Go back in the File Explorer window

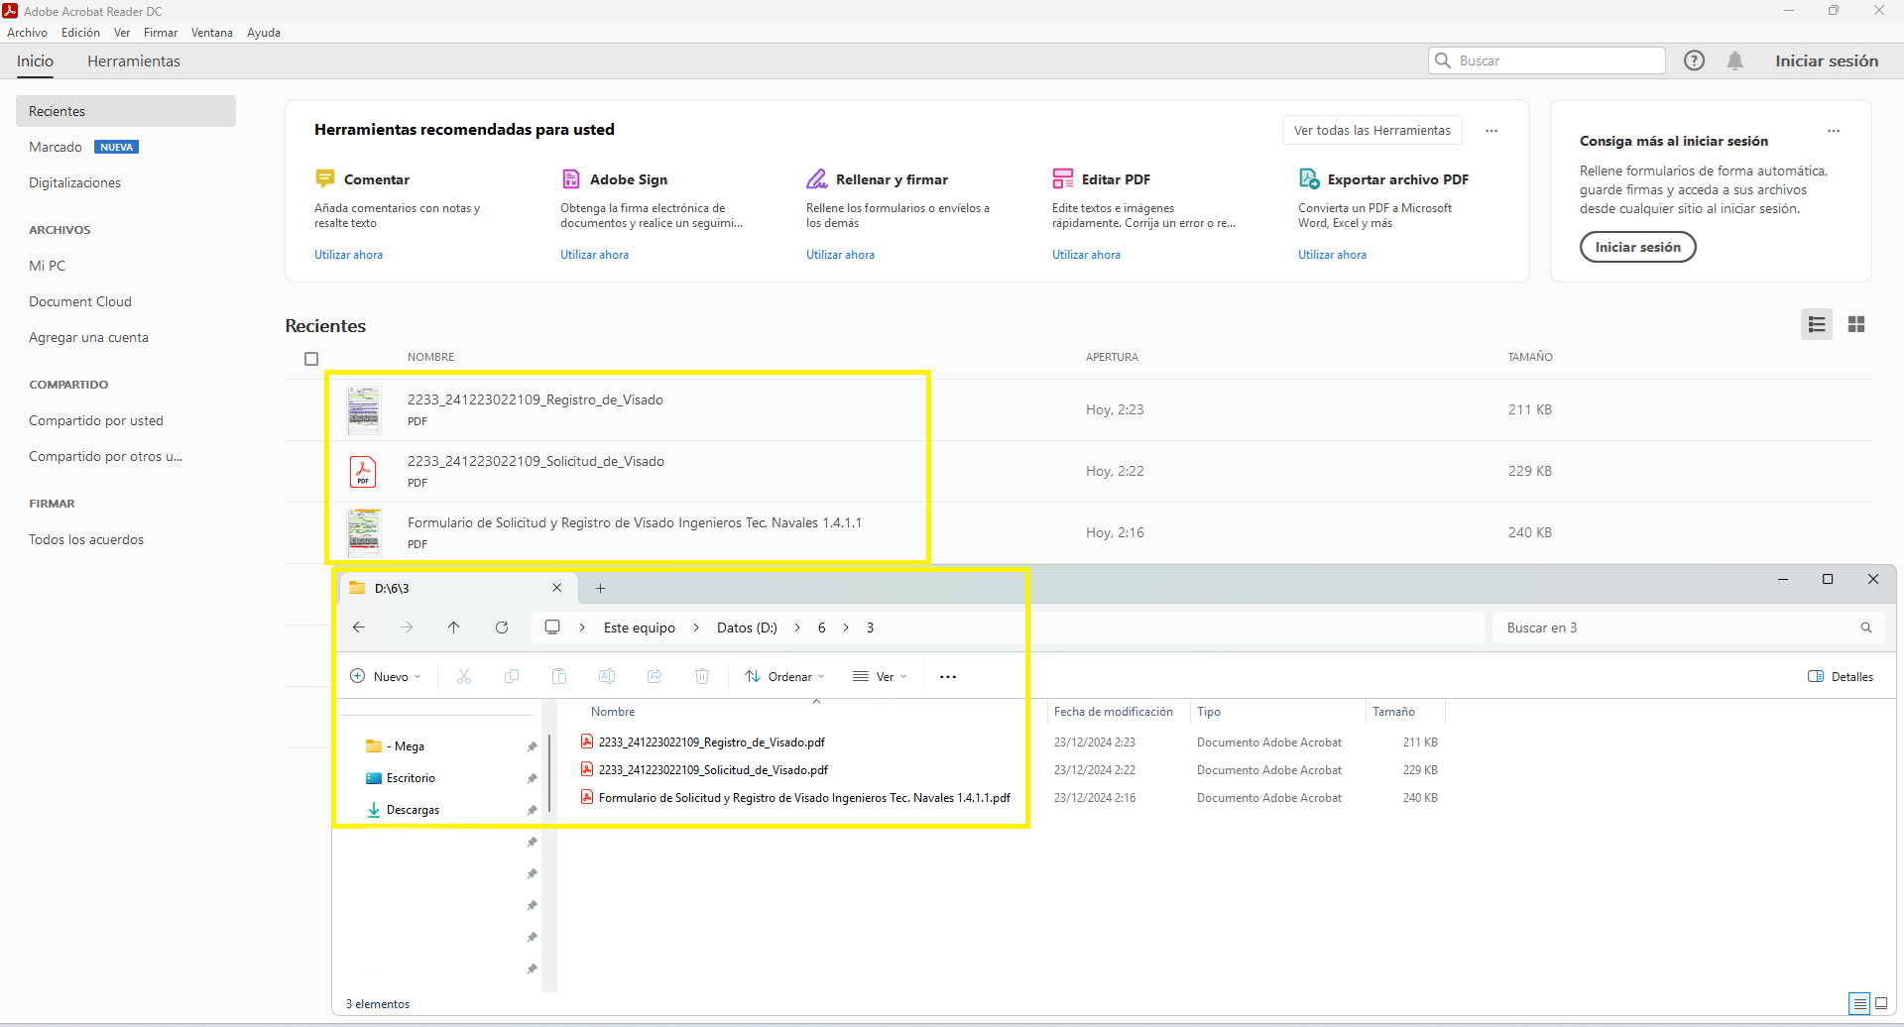[x=359, y=628]
